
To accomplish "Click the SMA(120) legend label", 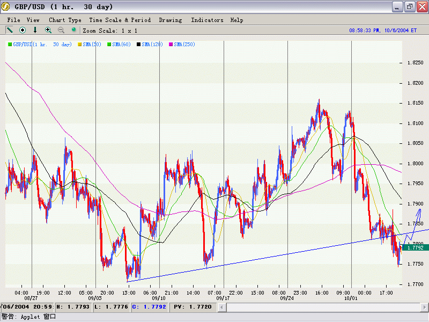I will (152, 44).
